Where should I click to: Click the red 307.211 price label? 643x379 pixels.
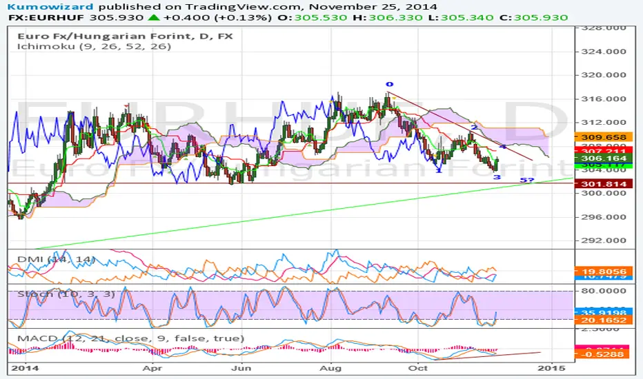pos(604,151)
